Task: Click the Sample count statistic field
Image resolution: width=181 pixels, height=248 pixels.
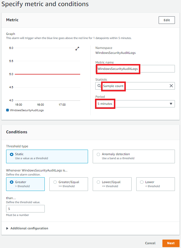Action: point(113,86)
